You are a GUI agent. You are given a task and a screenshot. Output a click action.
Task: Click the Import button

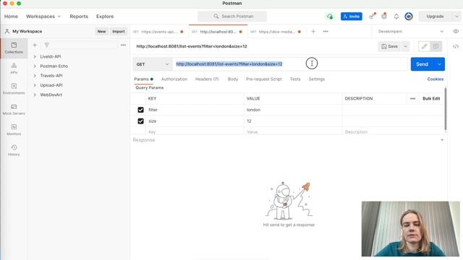[119, 31]
